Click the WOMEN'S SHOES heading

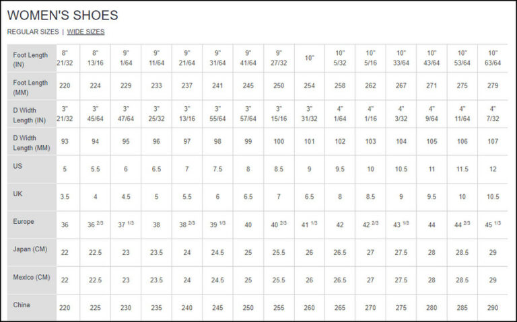point(62,15)
